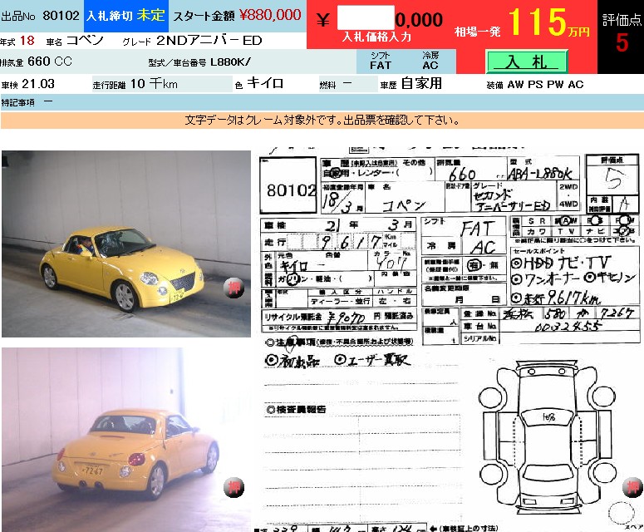
Task: Click the car damage diagram on the sheet
Action: click(x=547, y=437)
